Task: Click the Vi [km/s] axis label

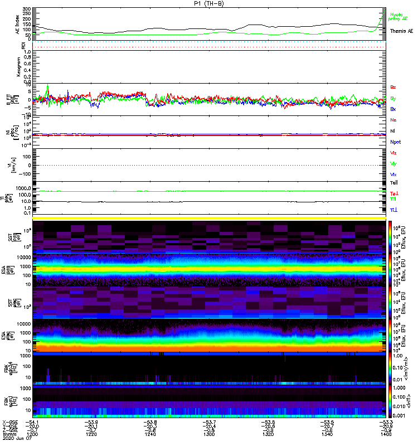Action: pos(13,165)
